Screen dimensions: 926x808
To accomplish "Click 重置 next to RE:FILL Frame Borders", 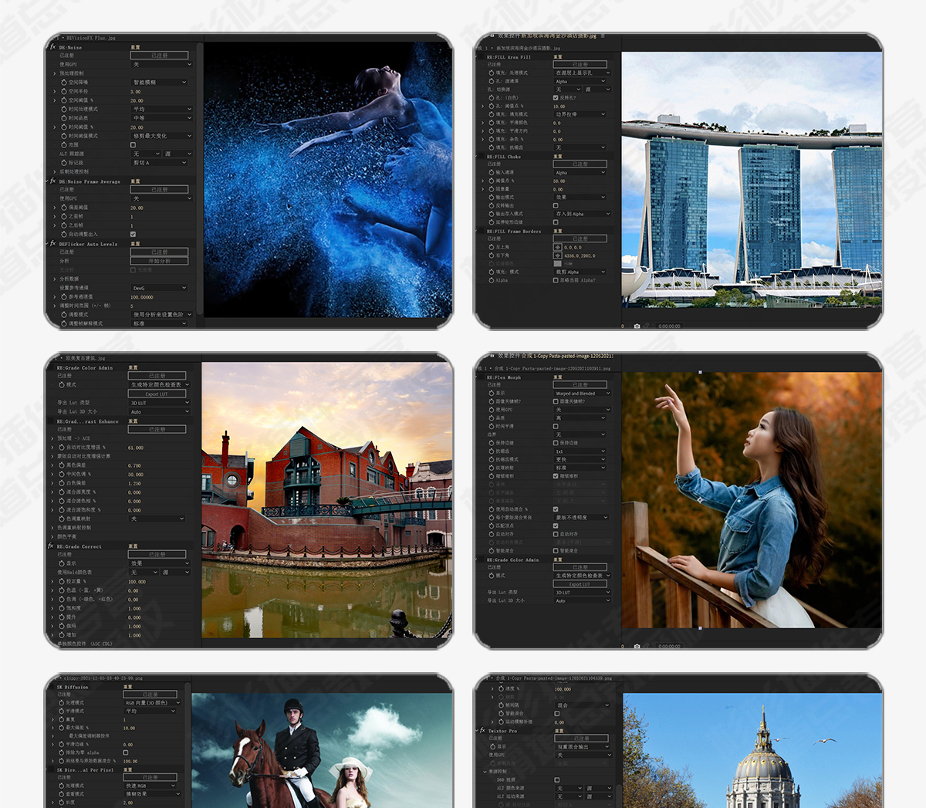I will [x=558, y=231].
